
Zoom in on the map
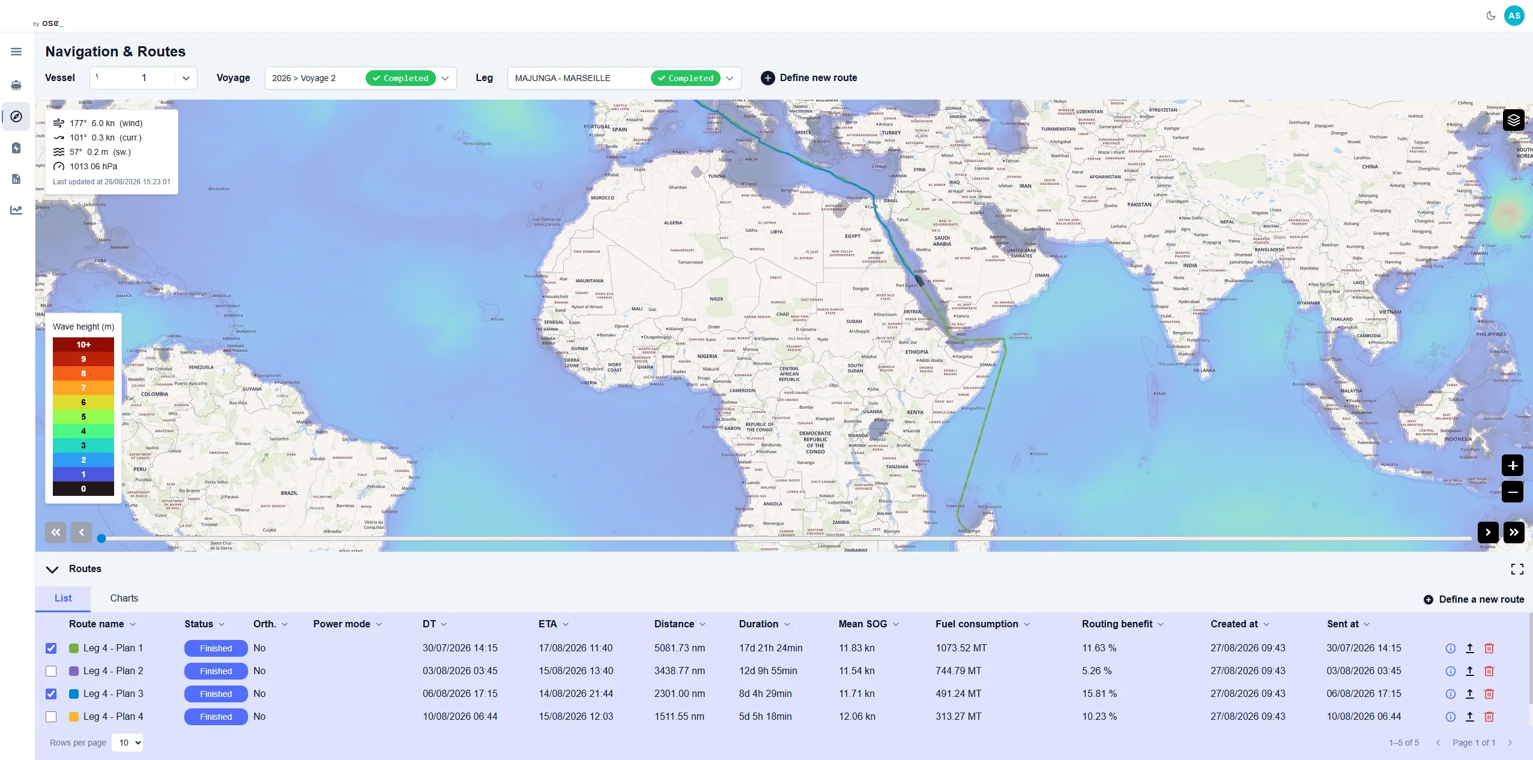click(1513, 465)
